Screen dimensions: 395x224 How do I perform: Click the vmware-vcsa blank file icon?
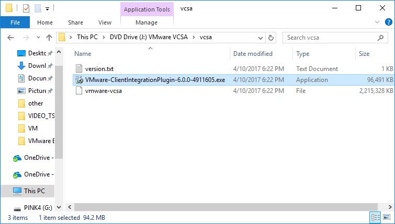tap(79, 90)
